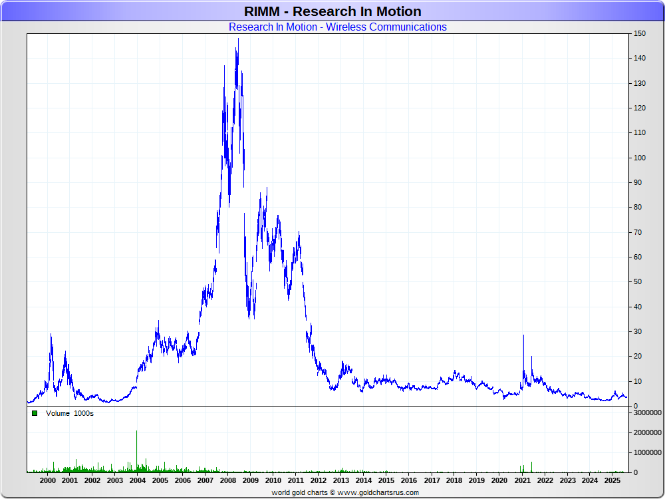Screen dimensions: 665x499
Task: Click the 100 price axis label
Action: 638,158
